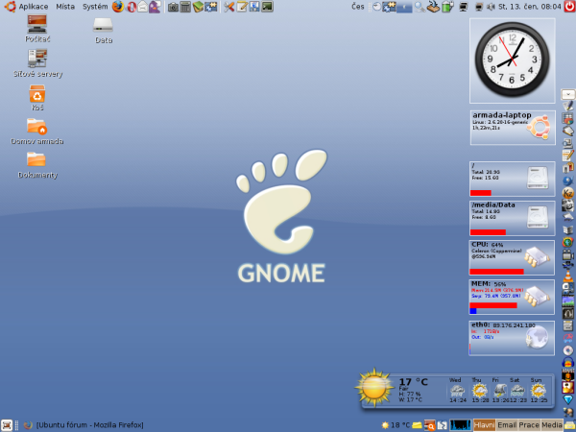This screenshot has height=432, width=576.
Task: Open the terminal launcher
Action: coord(267,7)
